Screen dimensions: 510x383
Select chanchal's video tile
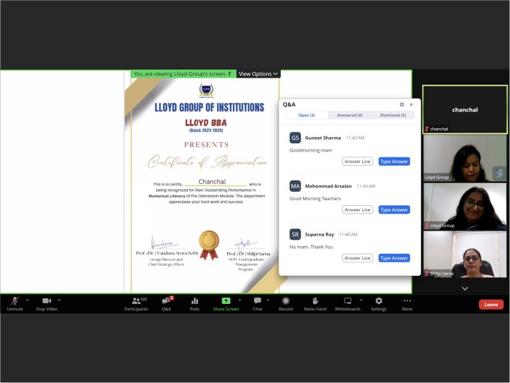[465, 110]
